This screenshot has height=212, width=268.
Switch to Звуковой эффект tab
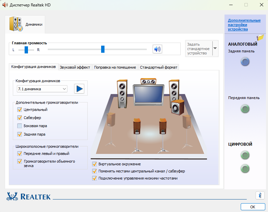tap(75, 67)
